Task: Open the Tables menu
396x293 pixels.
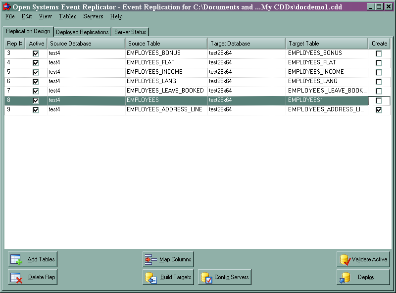Action: pos(67,16)
